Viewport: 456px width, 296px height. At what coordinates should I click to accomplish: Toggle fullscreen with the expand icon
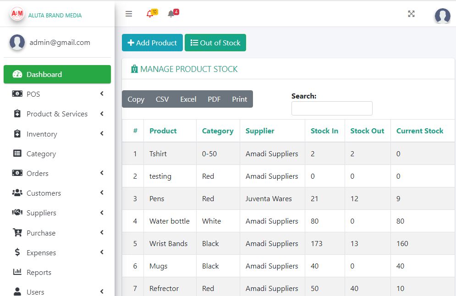[411, 14]
